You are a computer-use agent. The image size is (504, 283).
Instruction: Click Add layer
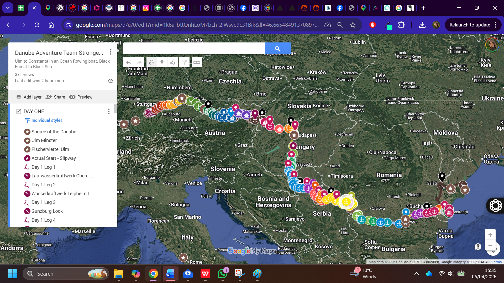(29, 97)
